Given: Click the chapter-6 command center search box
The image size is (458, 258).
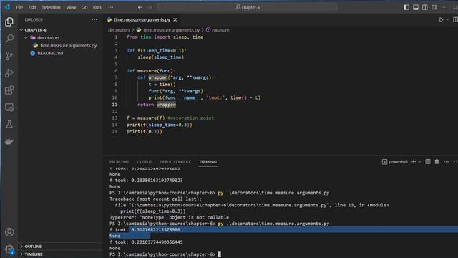Looking at the screenshot, I should coord(247,7).
